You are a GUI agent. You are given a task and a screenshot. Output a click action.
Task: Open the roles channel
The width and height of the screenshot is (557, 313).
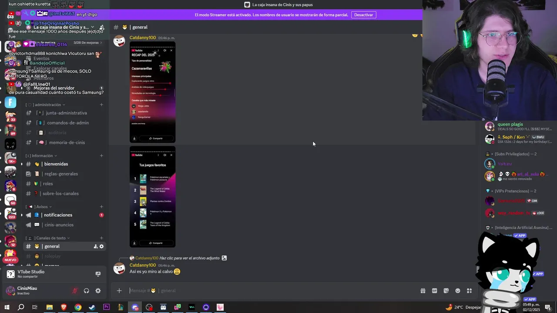(x=64, y=184)
